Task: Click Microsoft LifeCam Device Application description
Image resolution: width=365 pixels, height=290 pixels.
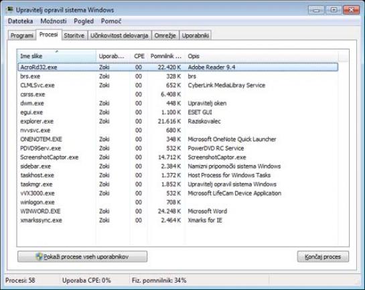Action: tap(234, 193)
